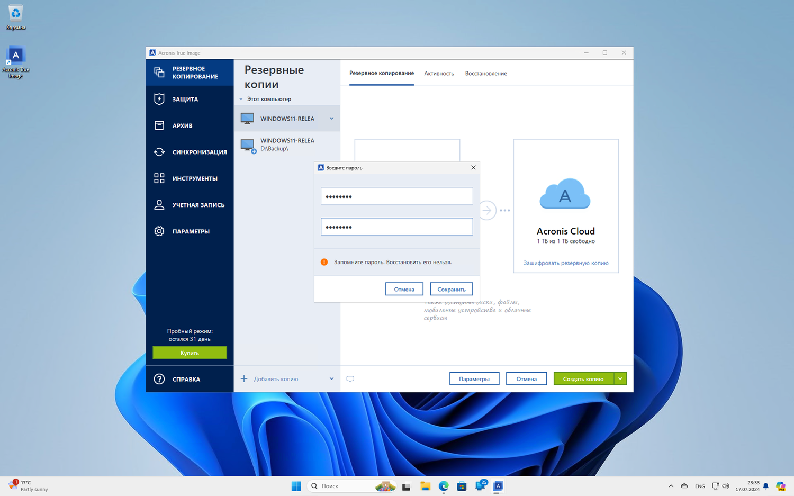Screen dimensions: 794x496
Task: Open the Справка help section
Action: point(190,379)
